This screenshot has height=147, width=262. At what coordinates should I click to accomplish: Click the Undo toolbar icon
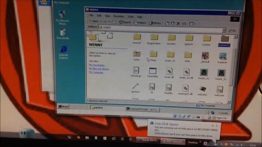click(x=184, y=24)
